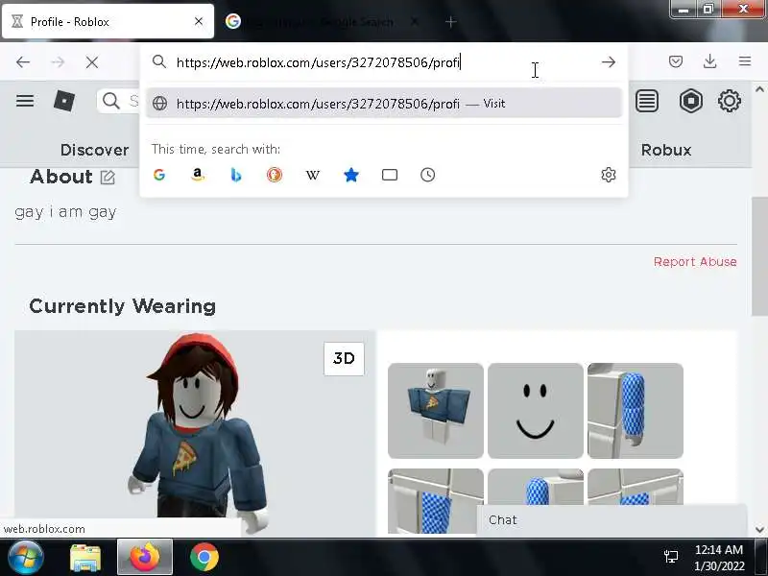This screenshot has height=576, width=768.
Task: Open a new tab with plus button
Action: click(450, 21)
